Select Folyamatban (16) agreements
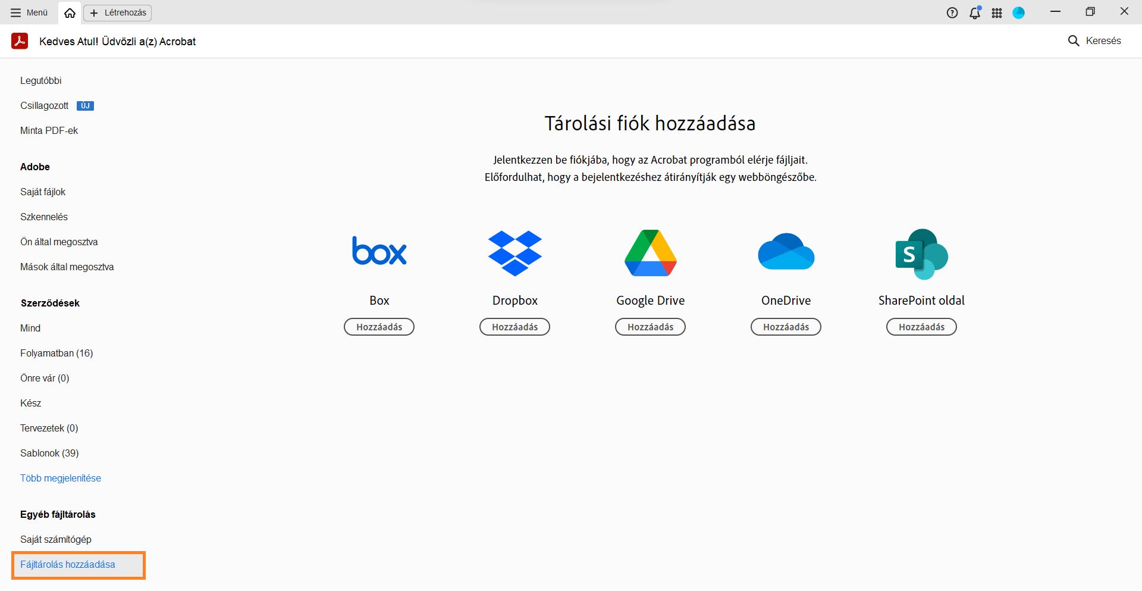 57,353
